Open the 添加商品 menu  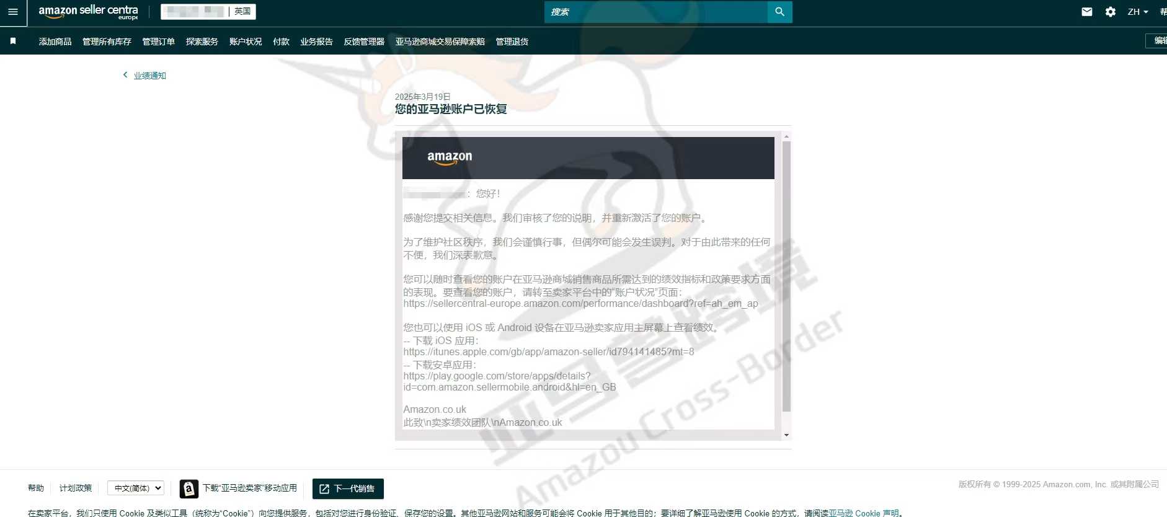pos(55,42)
